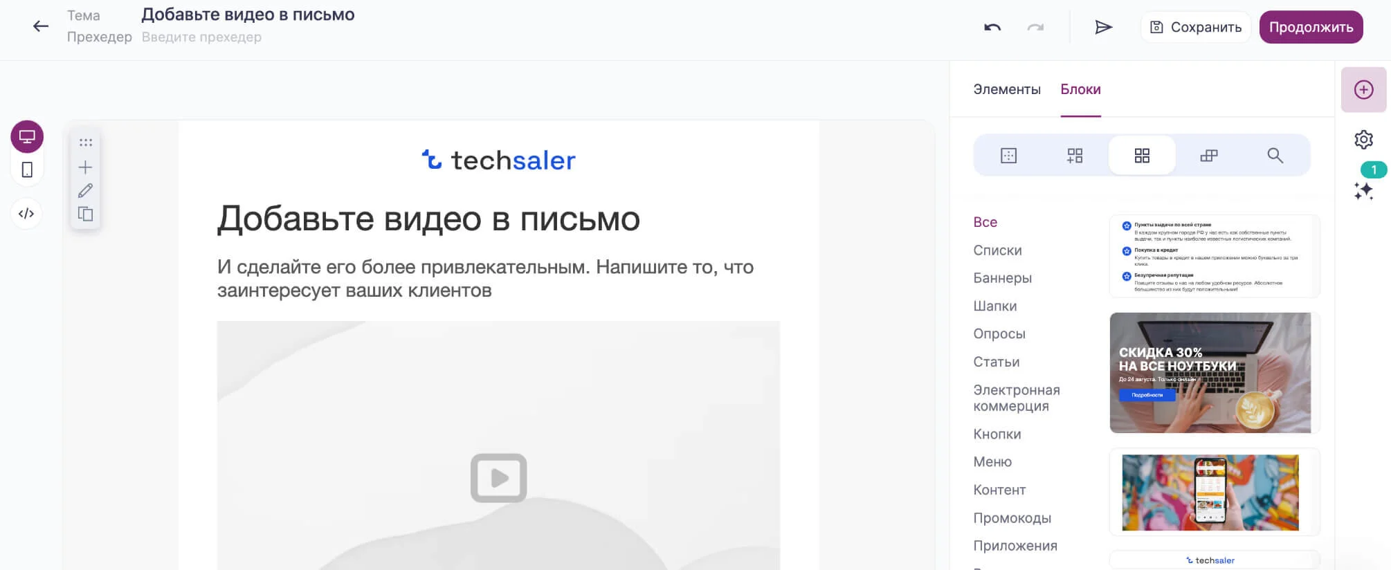The image size is (1391, 570).
Task: Choose the СКИДКА 30% laptop banner thumbnail
Action: [x=1215, y=373]
